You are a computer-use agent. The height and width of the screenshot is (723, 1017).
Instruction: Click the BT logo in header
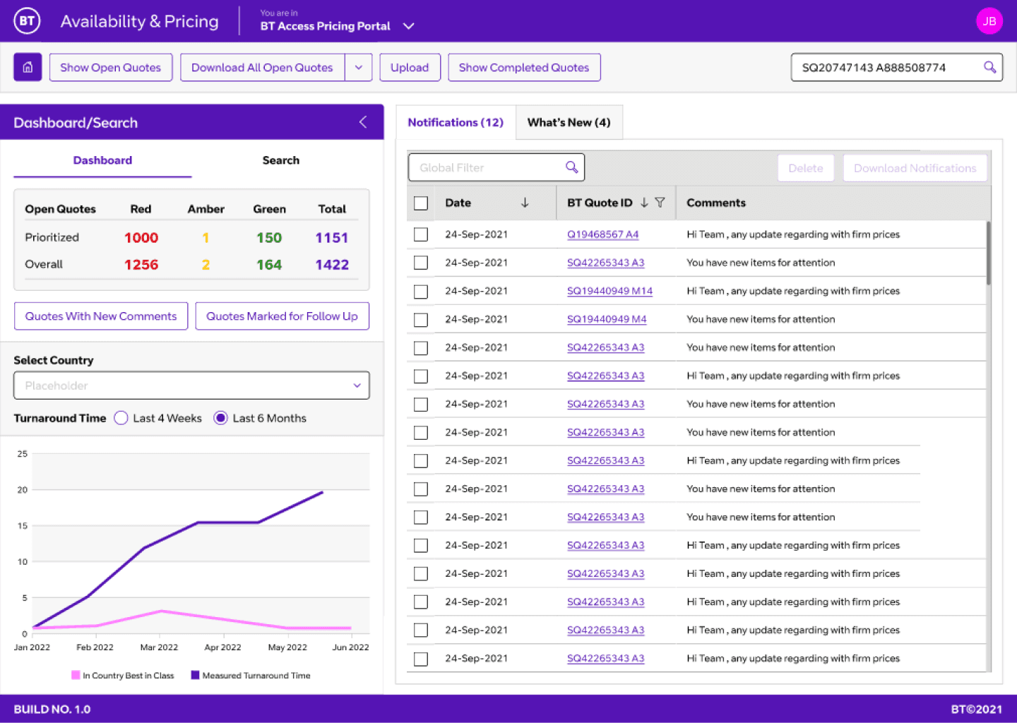27,20
